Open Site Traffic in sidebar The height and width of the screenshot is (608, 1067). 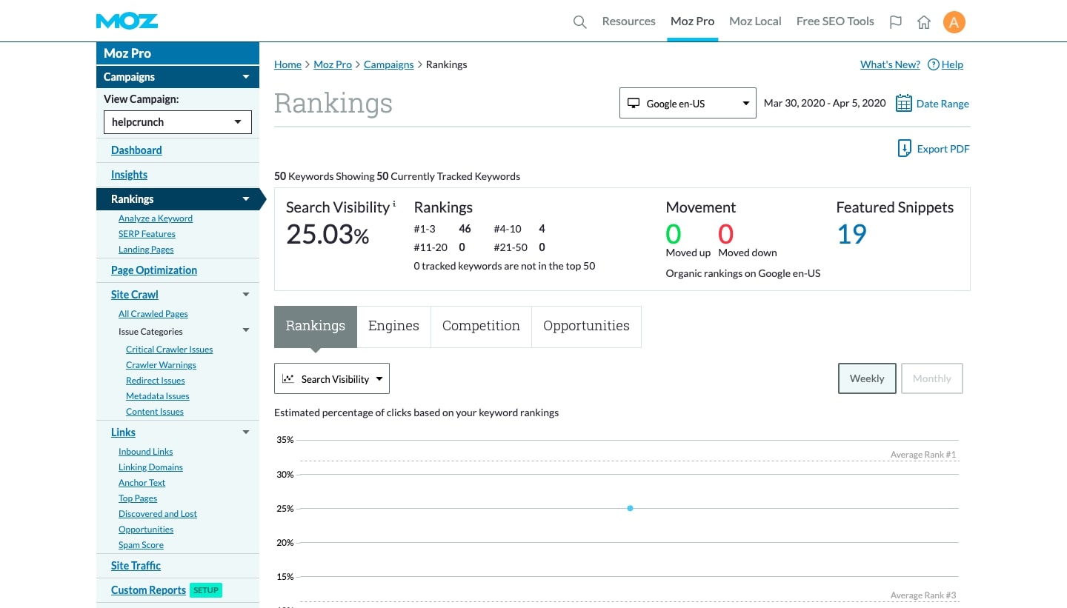136,566
